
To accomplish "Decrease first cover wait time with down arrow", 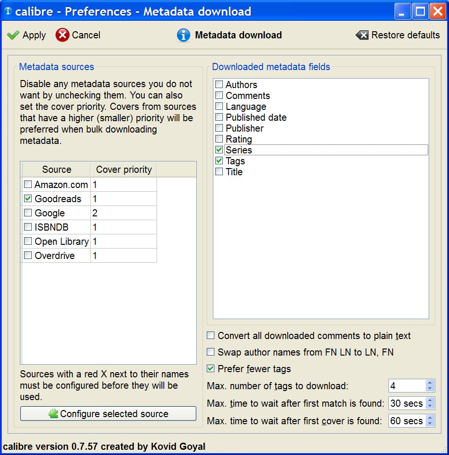I will coord(430,424).
